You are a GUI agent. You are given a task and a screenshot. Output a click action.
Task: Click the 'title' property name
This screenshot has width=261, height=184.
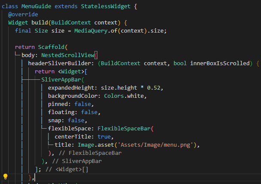[x=63, y=145]
